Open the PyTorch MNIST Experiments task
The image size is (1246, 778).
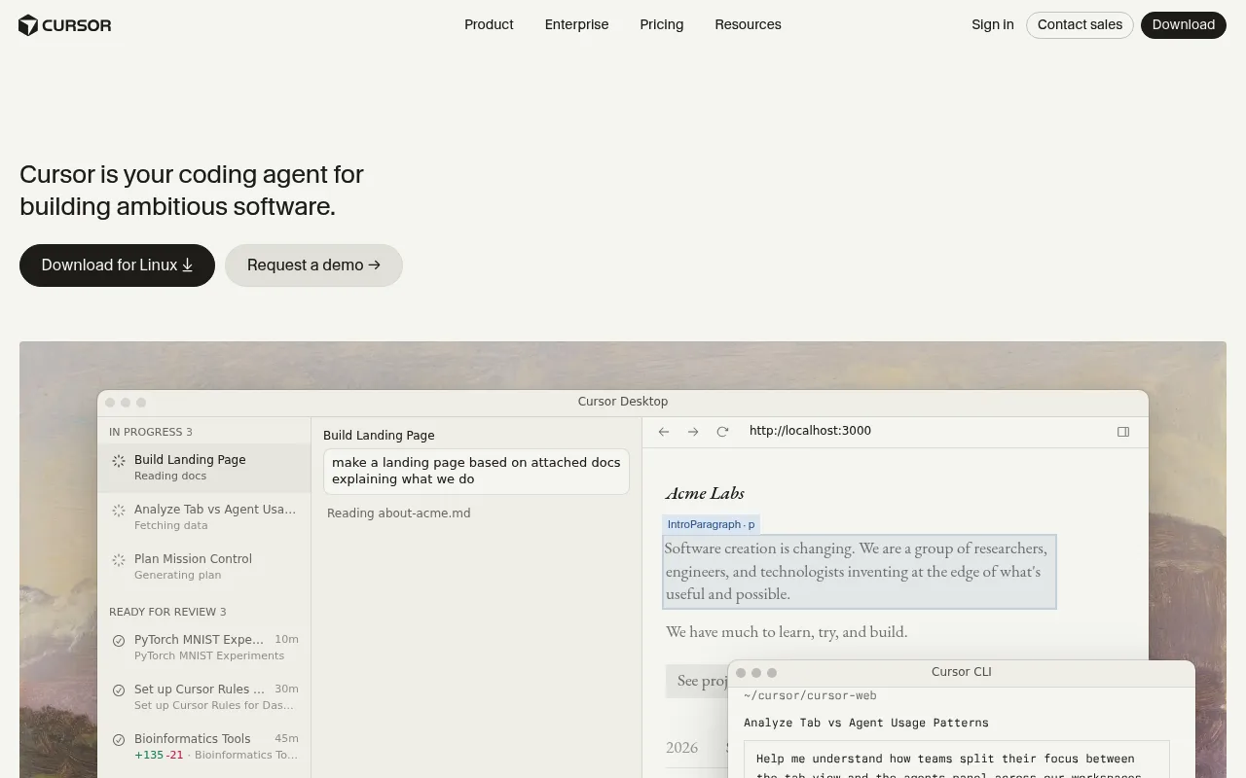(x=204, y=648)
